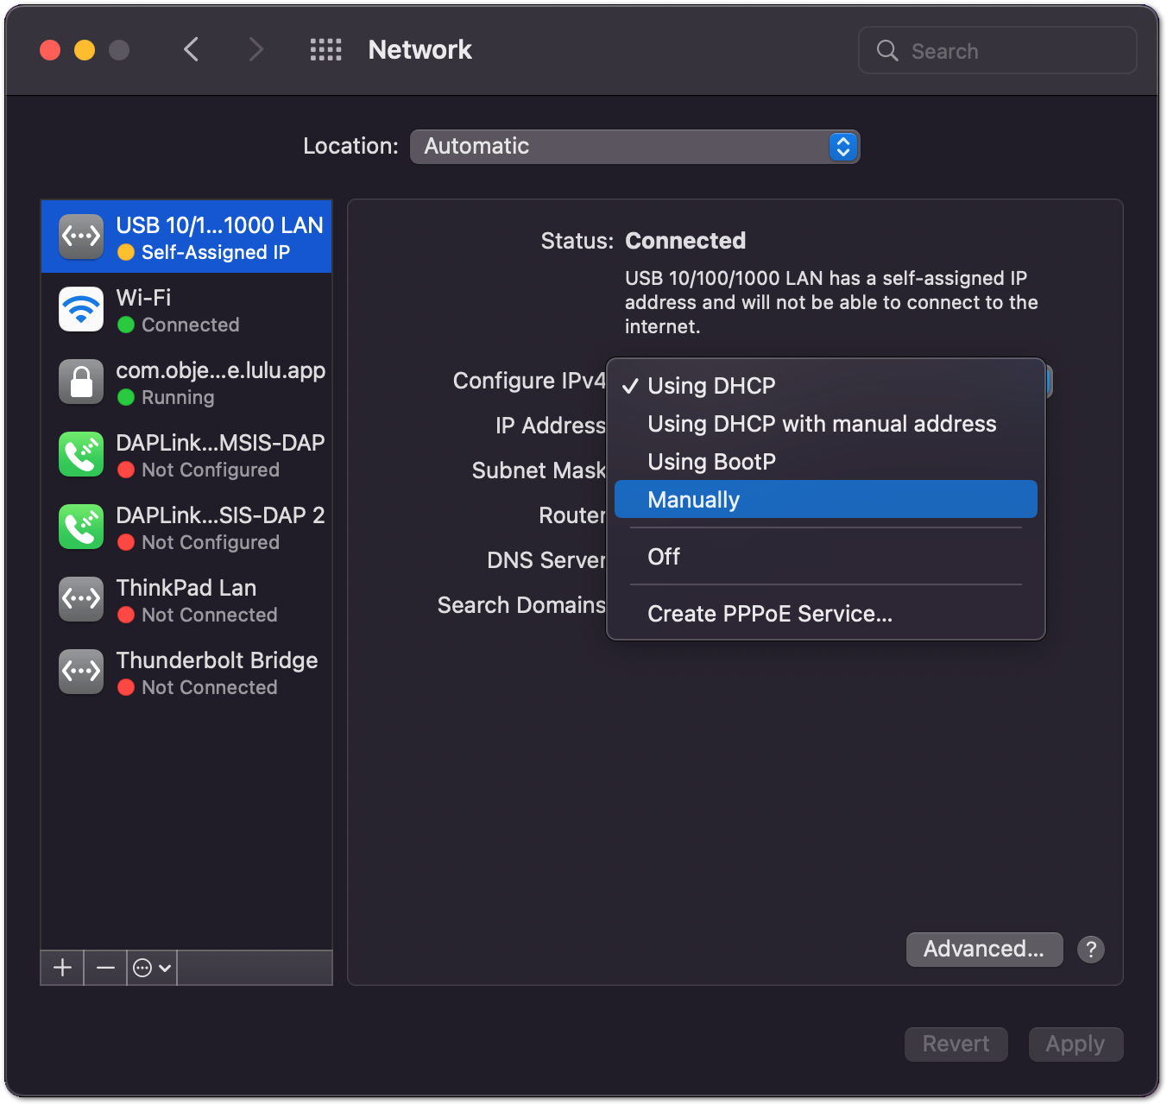Open the show-all grid icon
The image size is (1167, 1105).
[325, 50]
